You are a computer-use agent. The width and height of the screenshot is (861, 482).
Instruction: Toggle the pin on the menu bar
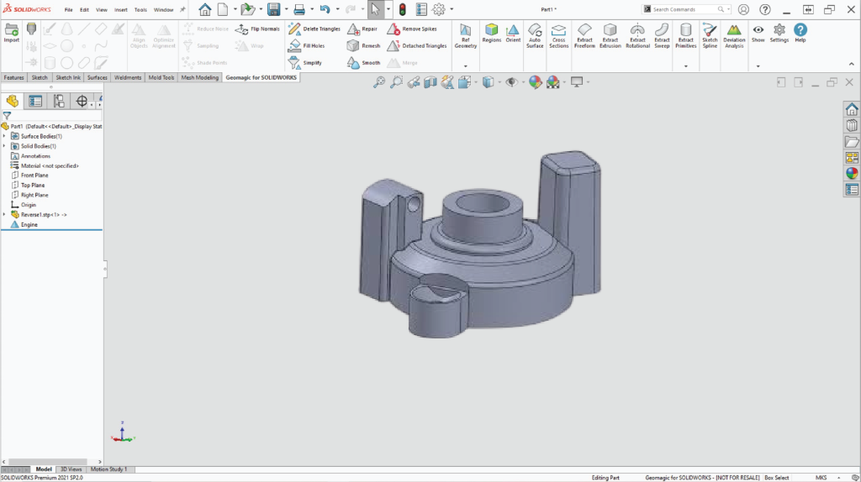[x=182, y=9]
